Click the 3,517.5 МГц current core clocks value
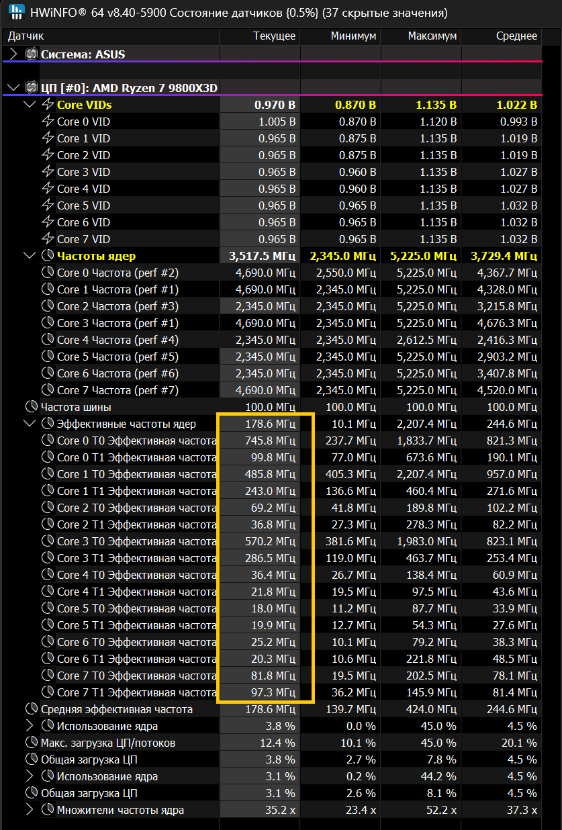 [x=263, y=255]
